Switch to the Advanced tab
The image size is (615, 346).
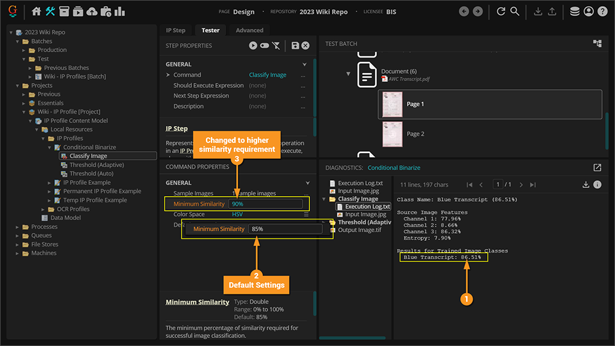249,30
